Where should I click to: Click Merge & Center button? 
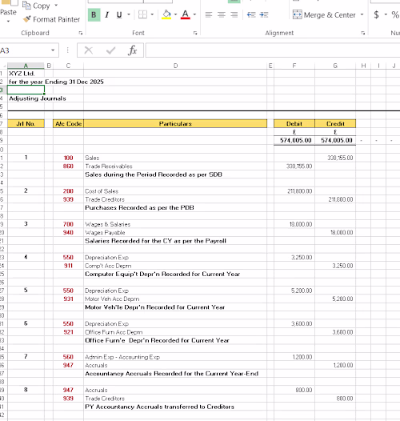point(324,14)
